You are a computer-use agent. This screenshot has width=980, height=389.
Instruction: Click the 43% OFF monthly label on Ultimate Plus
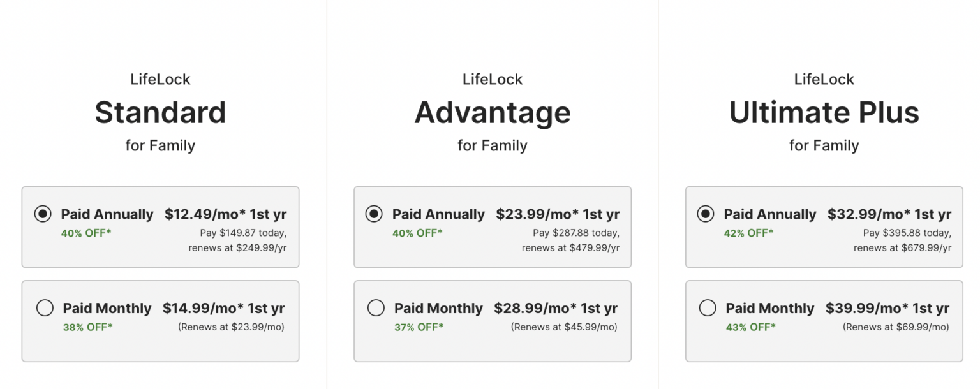750,327
